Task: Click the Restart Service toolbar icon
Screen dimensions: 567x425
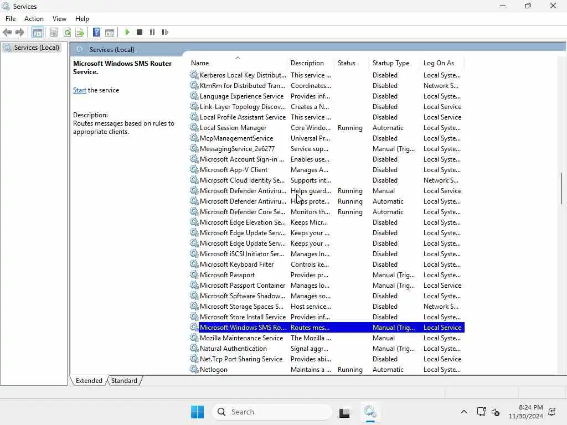Action: point(165,32)
